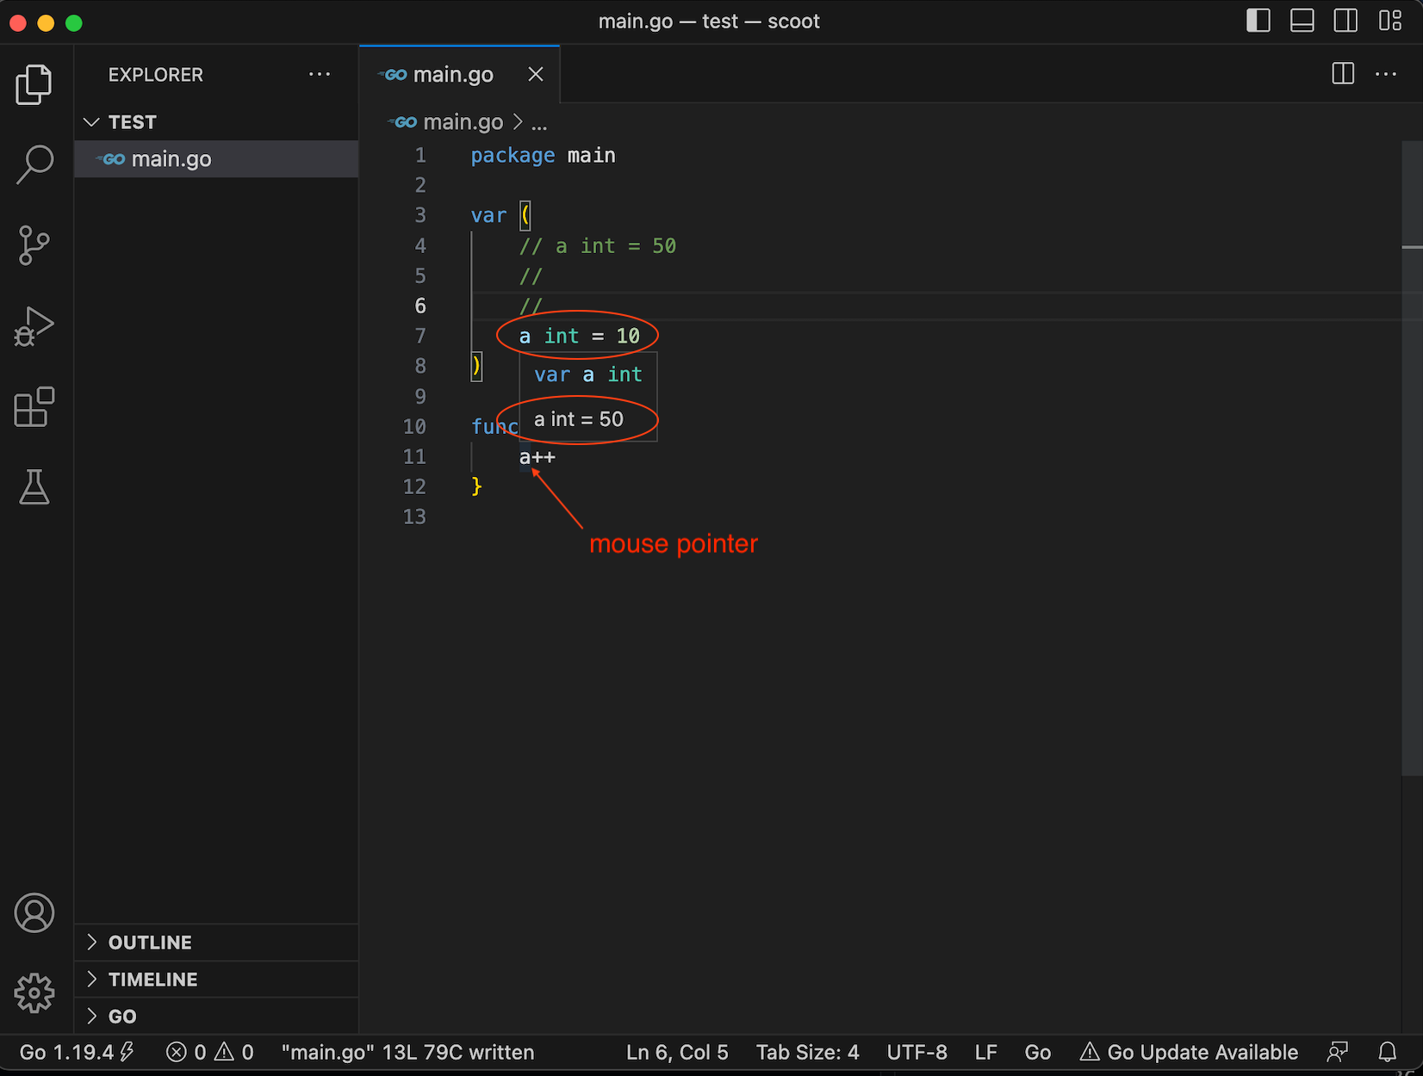Open the Extensions marketplace
Screen dimensions: 1423x1076
point(34,408)
